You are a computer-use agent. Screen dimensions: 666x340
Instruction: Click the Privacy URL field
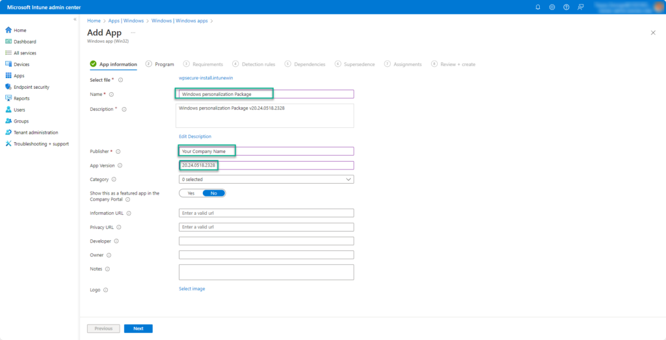pyautogui.click(x=266, y=227)
